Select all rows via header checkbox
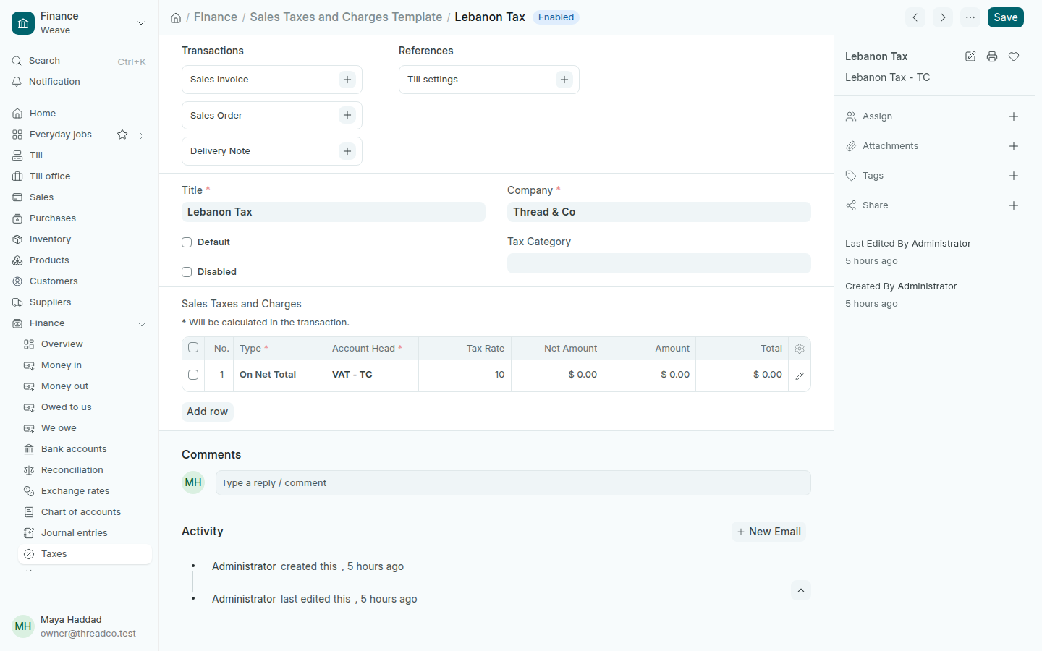 (193, 347)
